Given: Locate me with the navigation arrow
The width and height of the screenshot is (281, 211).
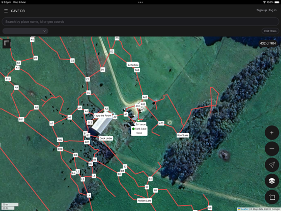Looking at the screenshot, I should (x=272, y=165).
